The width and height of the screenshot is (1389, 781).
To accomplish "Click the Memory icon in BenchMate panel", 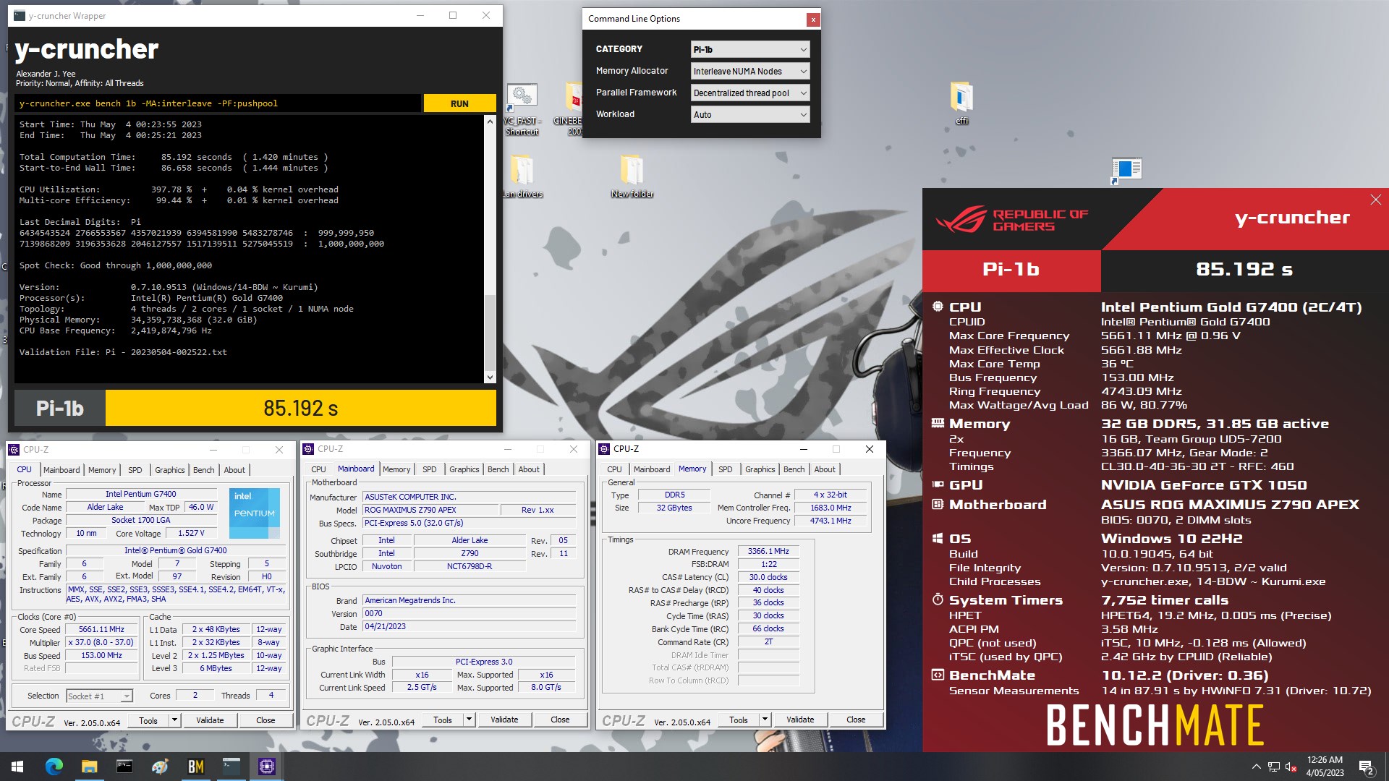I will pyautogui.click(x=938, y=423).
